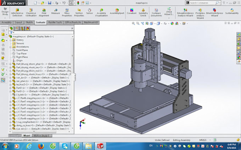Run AssemblyXpert

pos(117,11)
